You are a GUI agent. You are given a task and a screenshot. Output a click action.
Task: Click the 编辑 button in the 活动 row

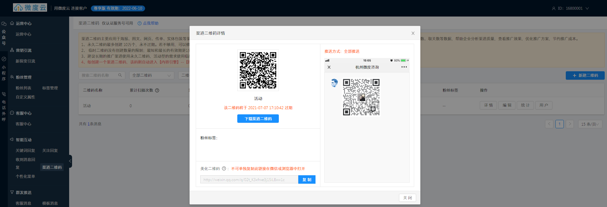pyautogui.click(x=507, y=105)
